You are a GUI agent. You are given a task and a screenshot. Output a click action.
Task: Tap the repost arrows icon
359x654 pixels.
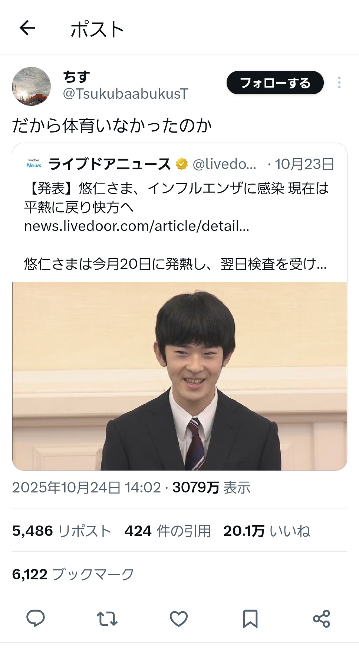click(x=107, y=619)
